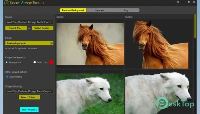The height and width of the screenshot is (114, 200).
Task: Select the Remove Background tab
Action: pyautogui.click(x=73, y=10)
